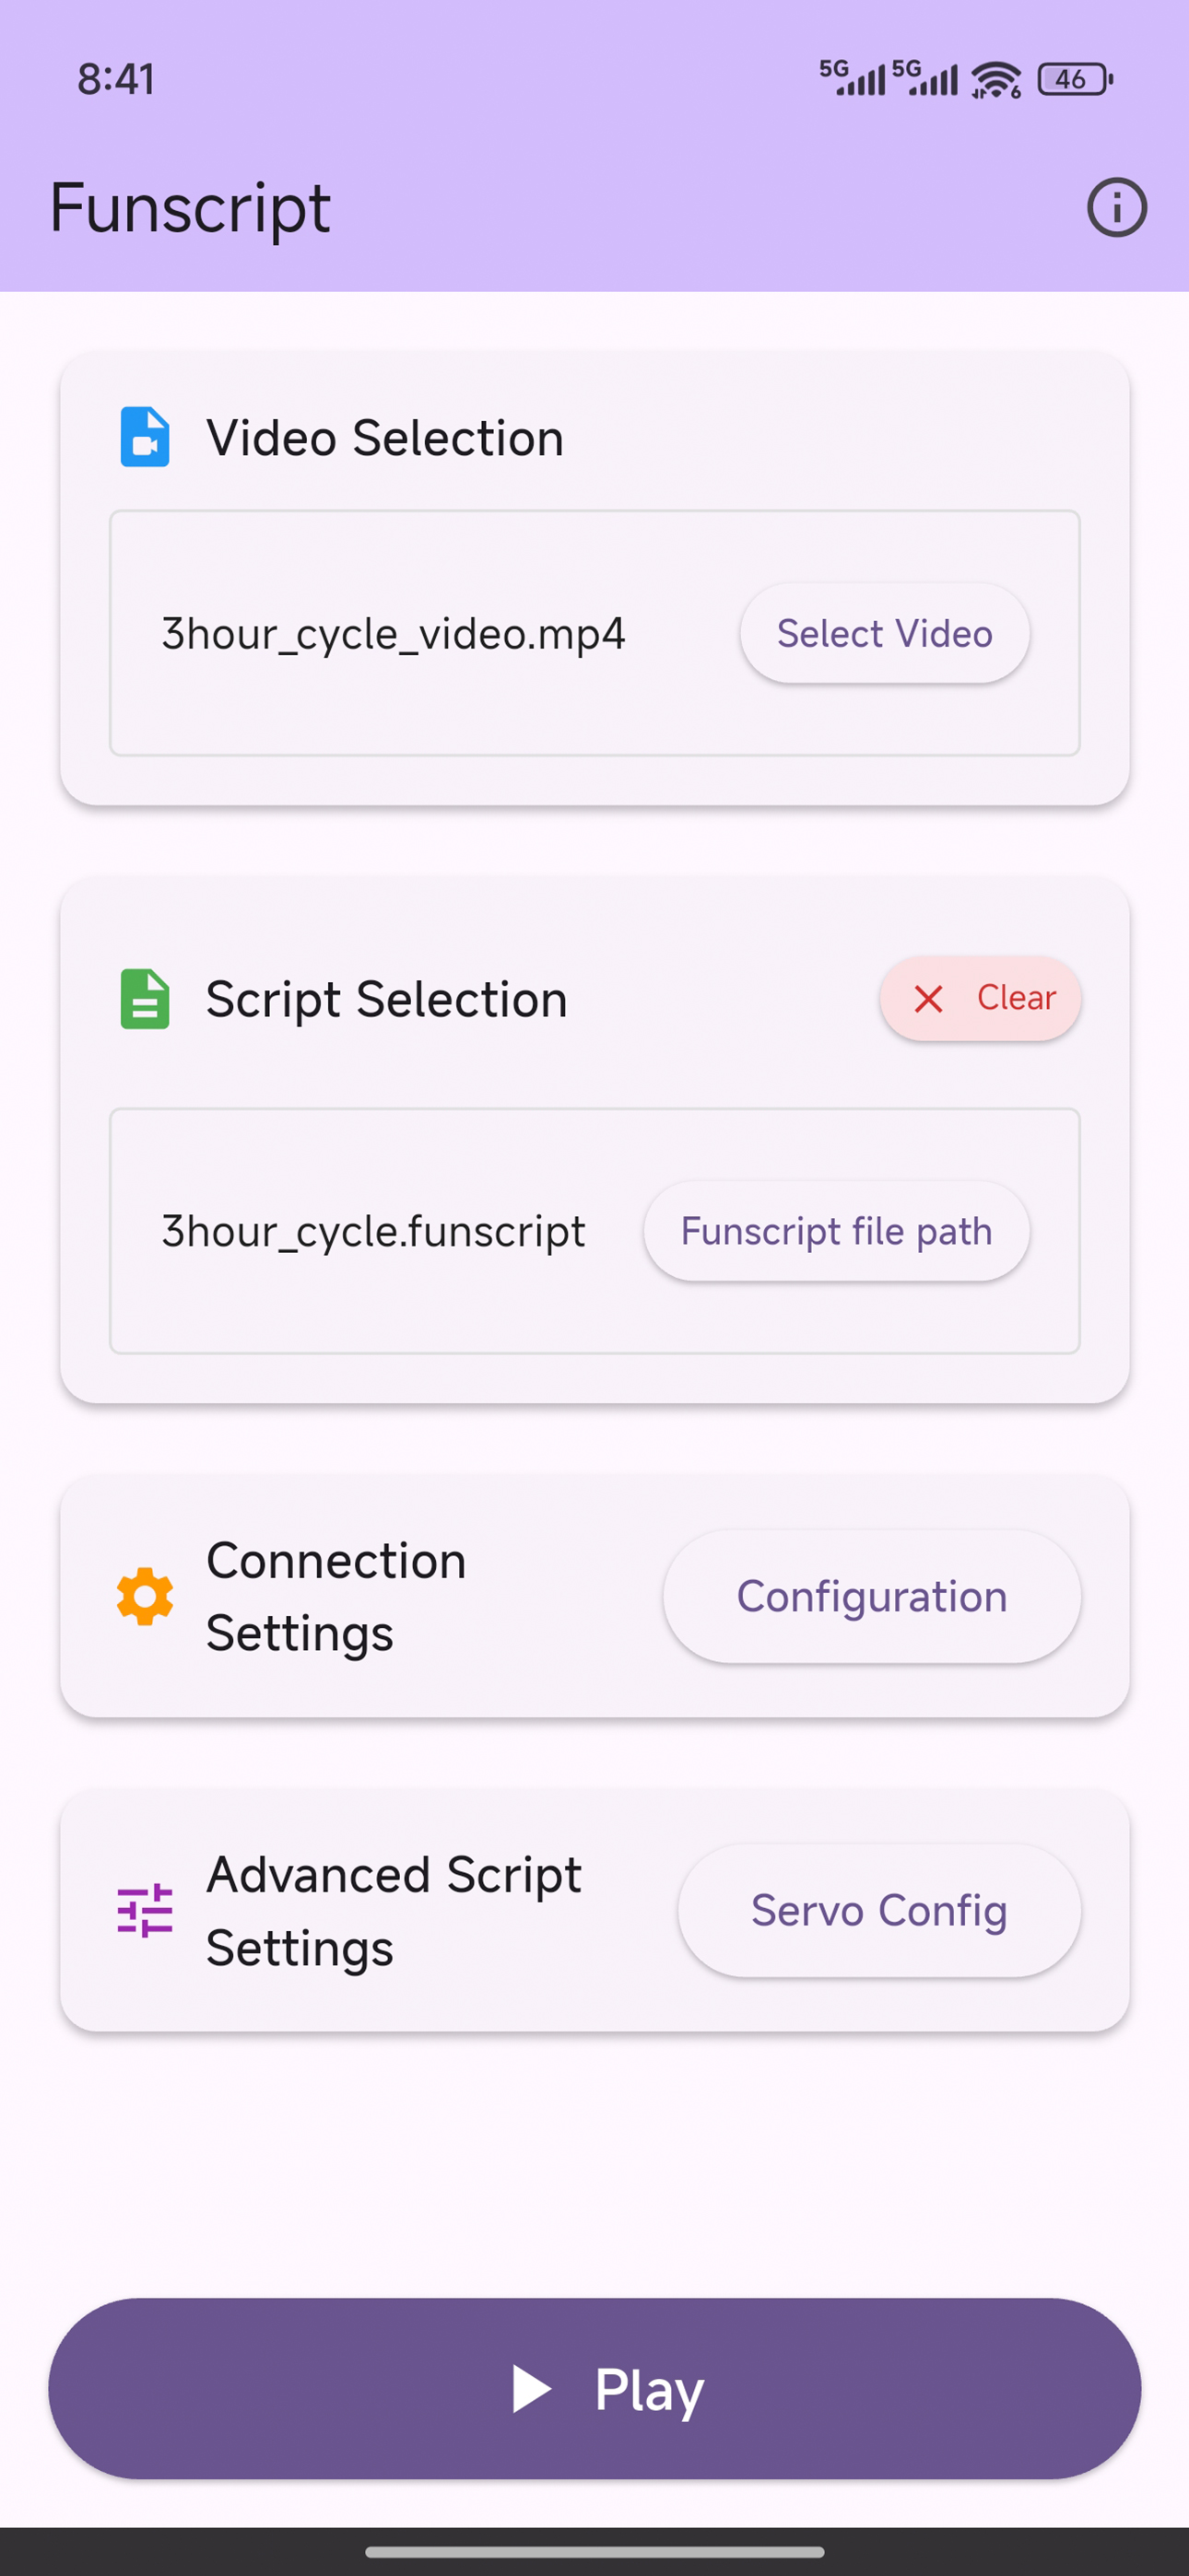Click the info icon in the header
The height and width of the screenshot is (2576, 1189).
1116,207
